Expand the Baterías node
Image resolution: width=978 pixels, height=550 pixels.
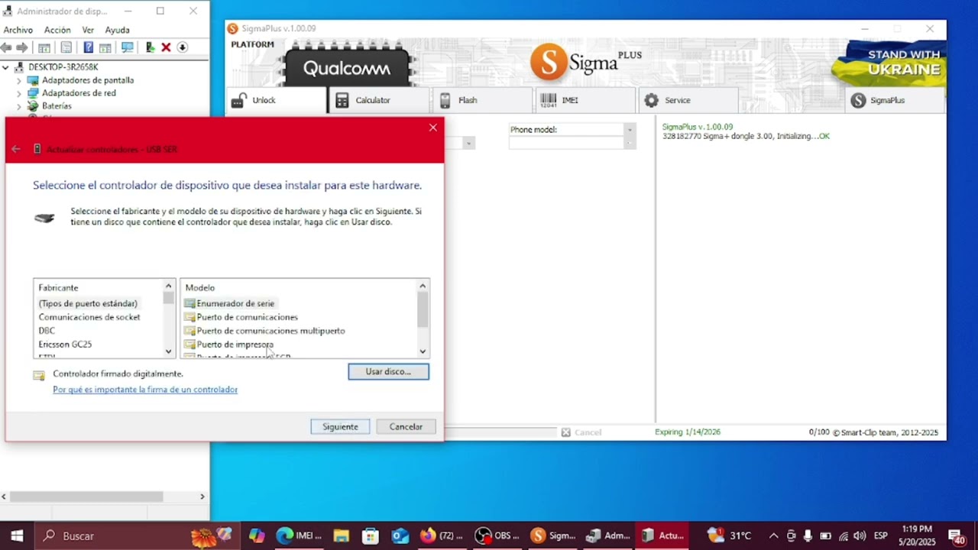point(19,106)
